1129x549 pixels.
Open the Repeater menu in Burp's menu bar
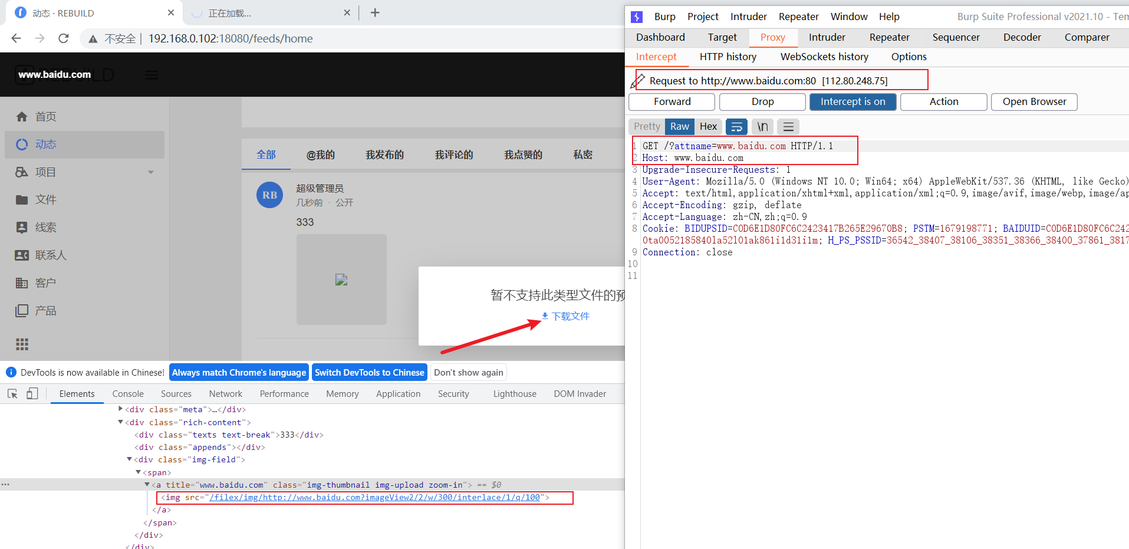798,17
